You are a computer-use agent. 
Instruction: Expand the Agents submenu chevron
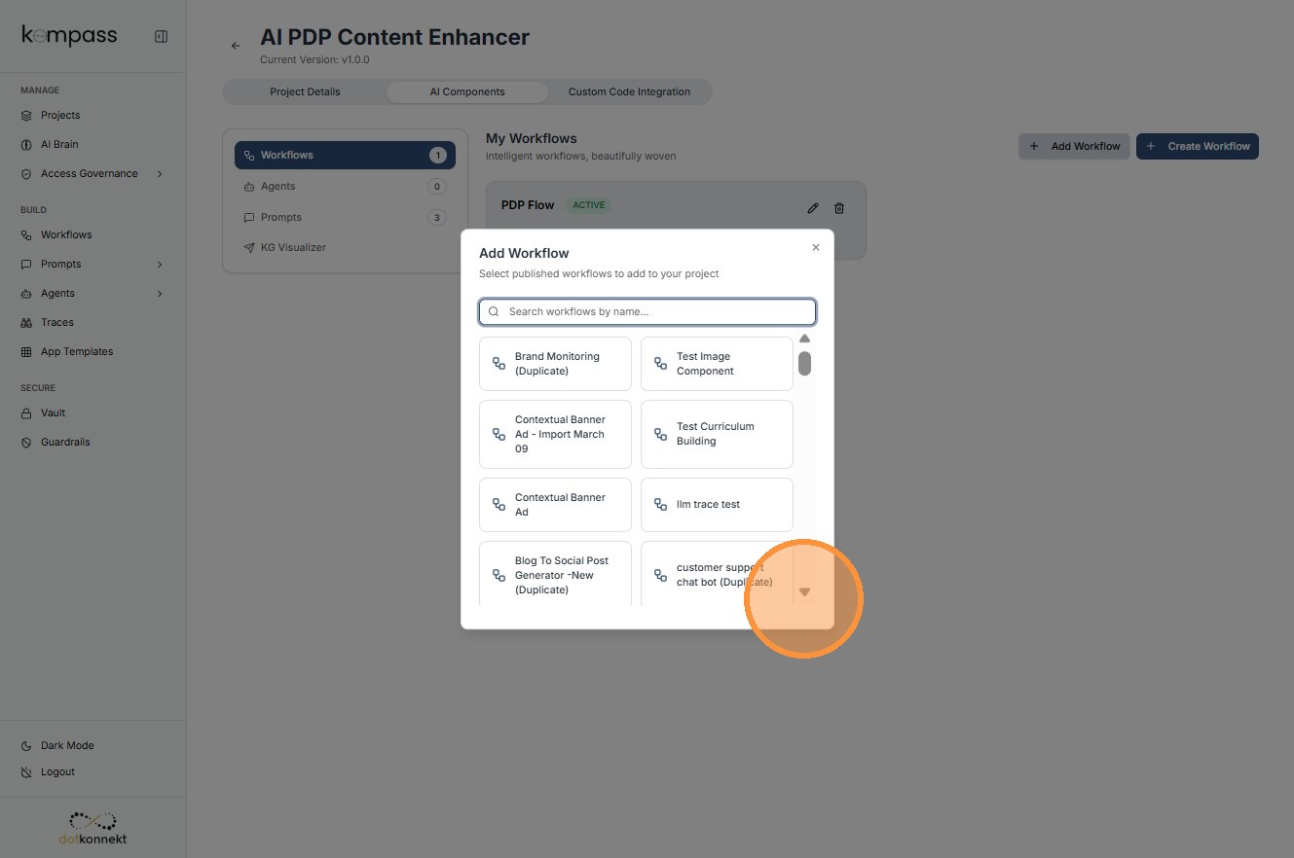click(160, 294)
